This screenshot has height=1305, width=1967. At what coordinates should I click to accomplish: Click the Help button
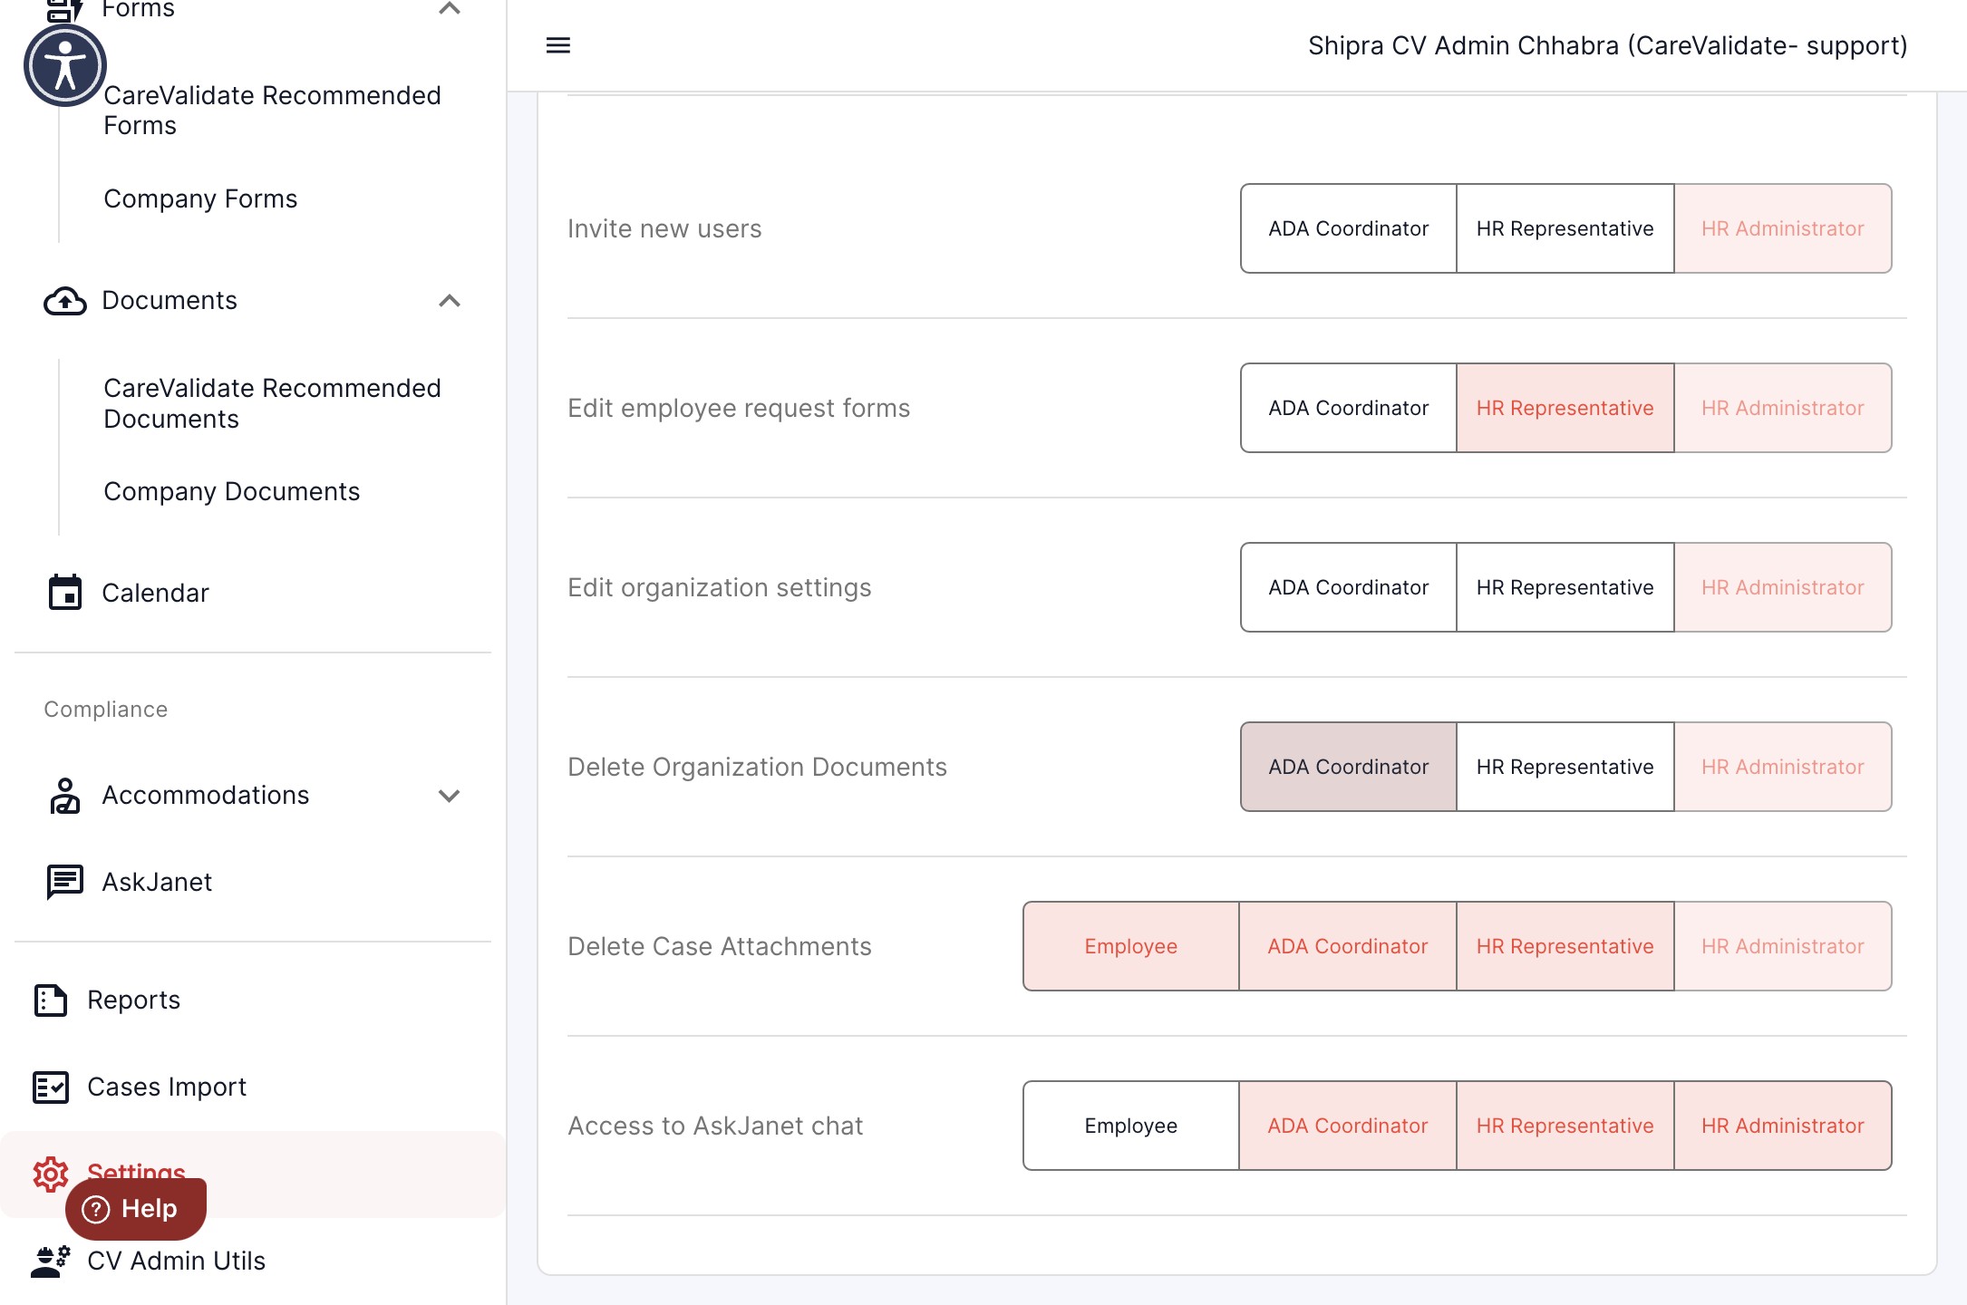pos(136,1209)
